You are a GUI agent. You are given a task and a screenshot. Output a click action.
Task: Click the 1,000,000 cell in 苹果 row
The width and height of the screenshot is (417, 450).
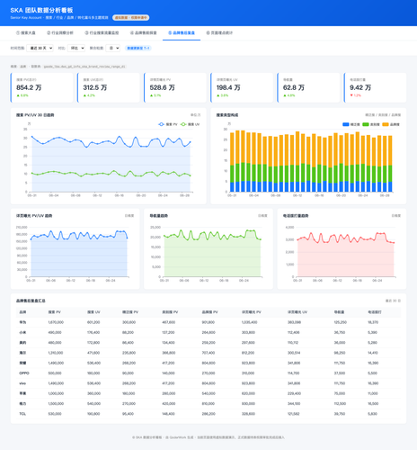(x=56, y=393)
